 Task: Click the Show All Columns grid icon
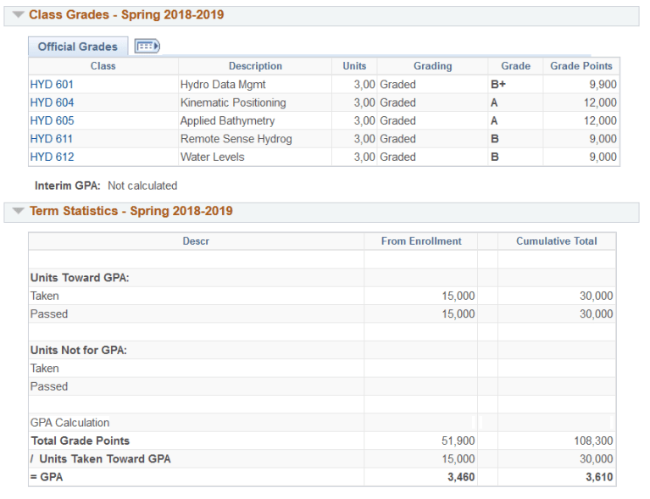[147, 47]
